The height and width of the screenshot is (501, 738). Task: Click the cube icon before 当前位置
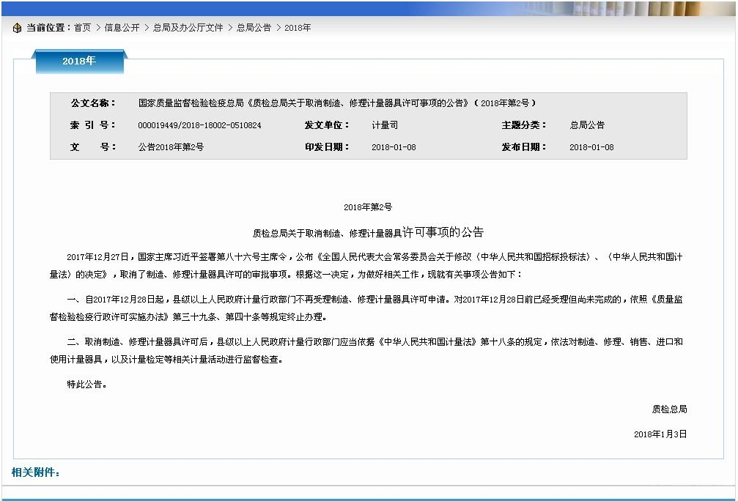18,28
